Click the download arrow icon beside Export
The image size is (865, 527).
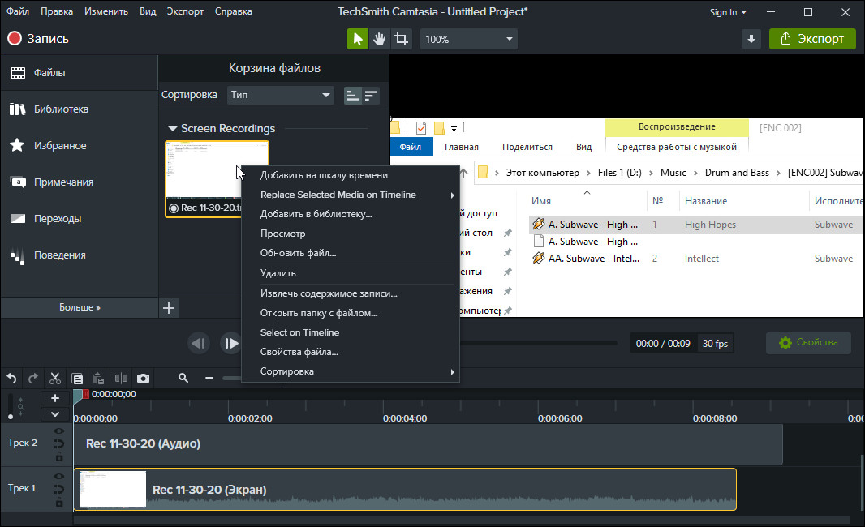click(751, 39)
